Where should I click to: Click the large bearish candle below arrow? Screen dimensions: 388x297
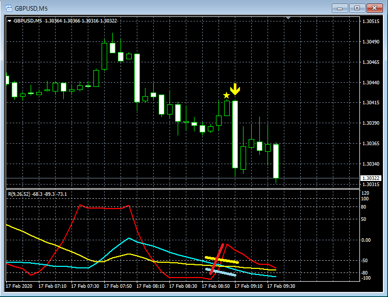pyautogui.click(x=235, y=134)
